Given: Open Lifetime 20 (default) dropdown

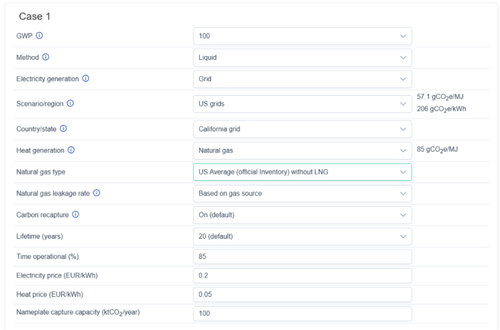Looking at the screenshot, I should (302, 236).
